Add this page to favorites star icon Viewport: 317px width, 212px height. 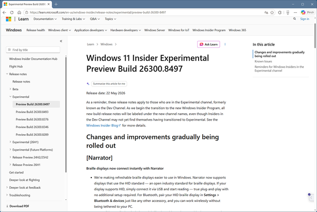(x=272, y=13)
